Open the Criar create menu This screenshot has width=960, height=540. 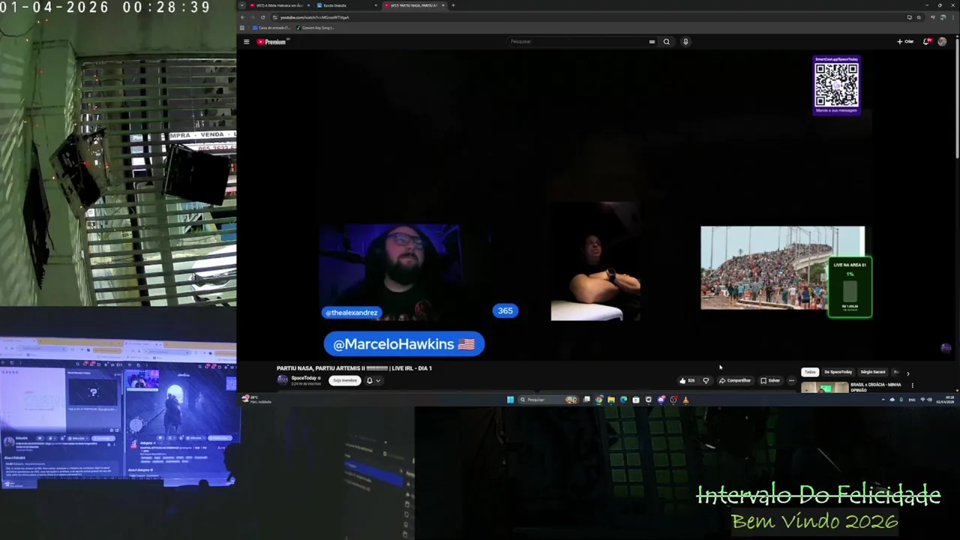pyautogui.click(x=905, y=42)
